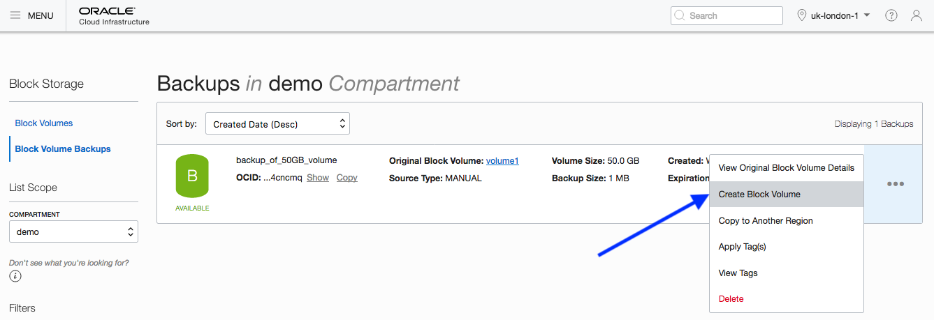Open the demo compartment dropdown

click(73, 231)
